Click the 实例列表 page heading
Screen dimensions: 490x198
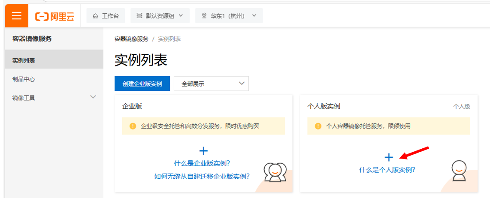tap(141, 60)
